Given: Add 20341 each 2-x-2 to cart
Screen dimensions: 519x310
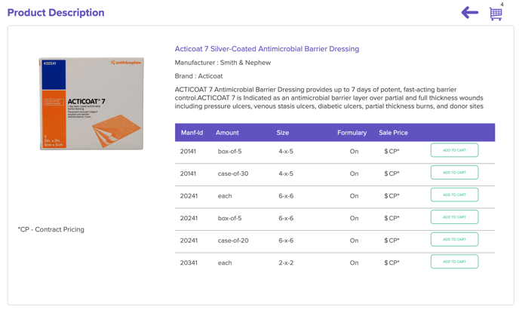Looking at the screenshot, I should [x=454, y=262].
